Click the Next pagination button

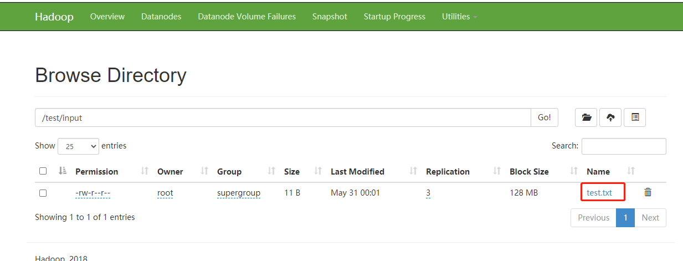pos(650,218)
